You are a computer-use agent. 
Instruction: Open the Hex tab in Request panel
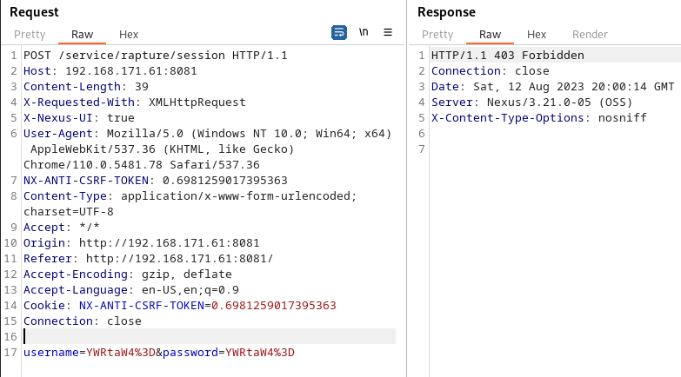click(129, 35)
